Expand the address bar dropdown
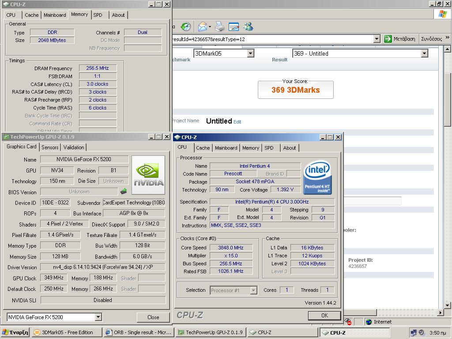 click(x=377, y=39)
